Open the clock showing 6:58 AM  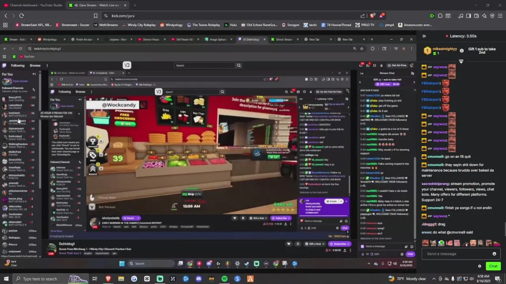(x=483, y=278)
